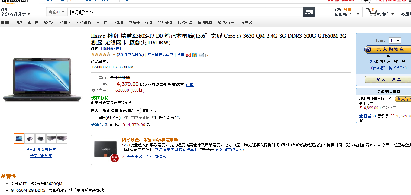Click the 加入购物车 button
The height and width of the screenshot is (195, 411).
(x=388, y=49)
